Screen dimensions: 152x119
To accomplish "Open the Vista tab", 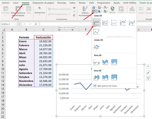I will pyautogui.click(x=91, y=3).
